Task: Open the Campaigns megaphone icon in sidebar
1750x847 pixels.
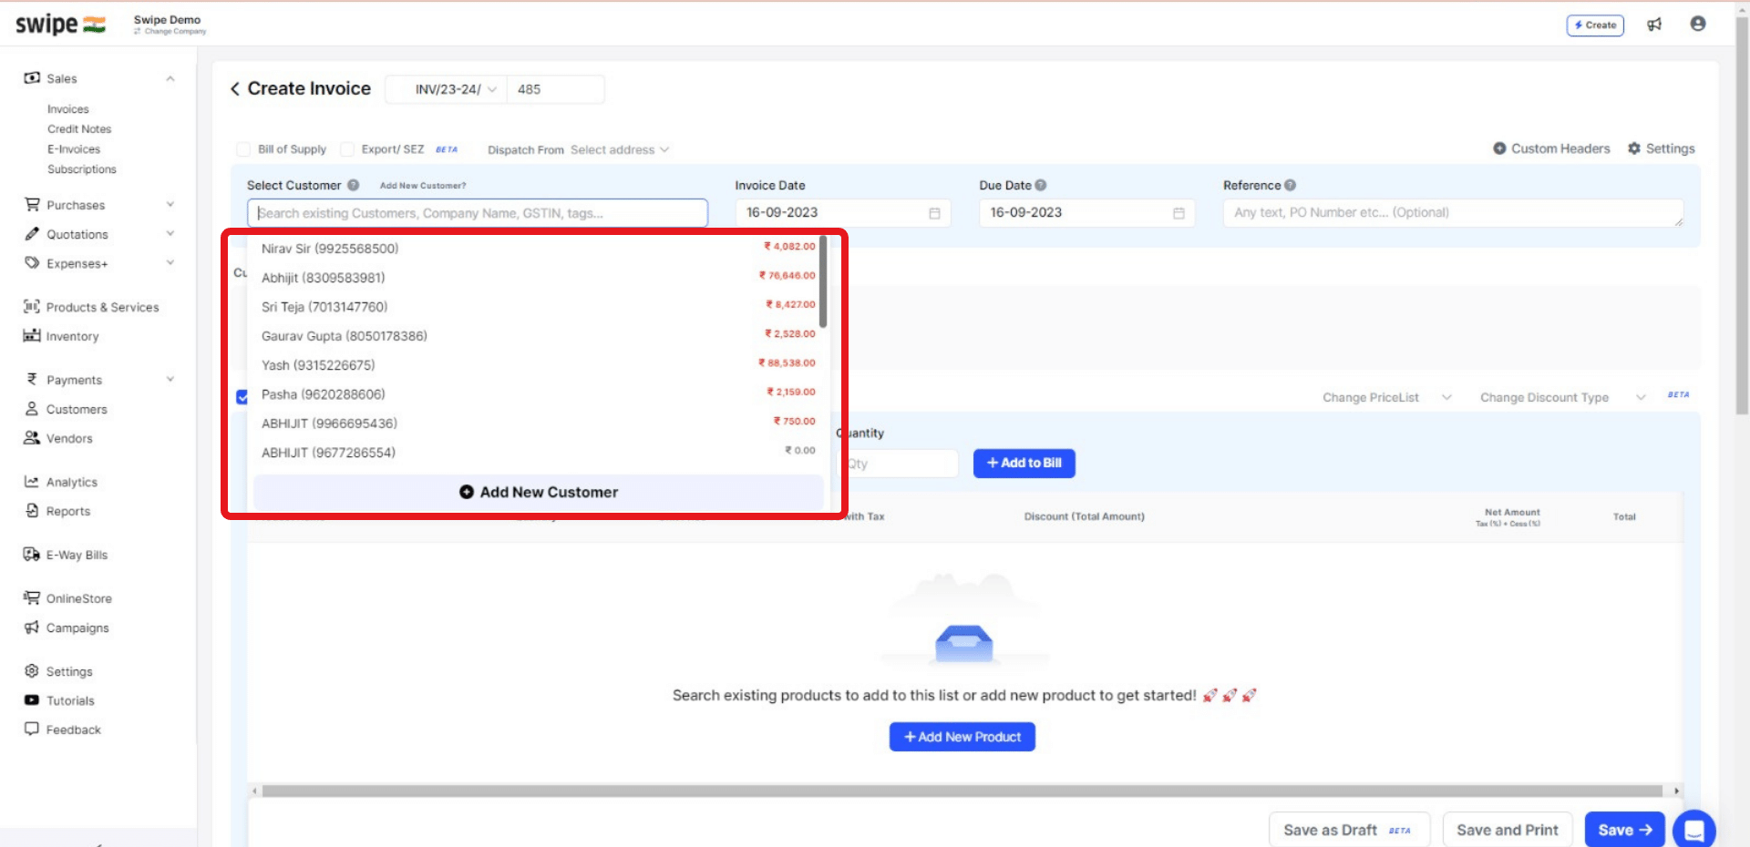Action: point(32,628)
